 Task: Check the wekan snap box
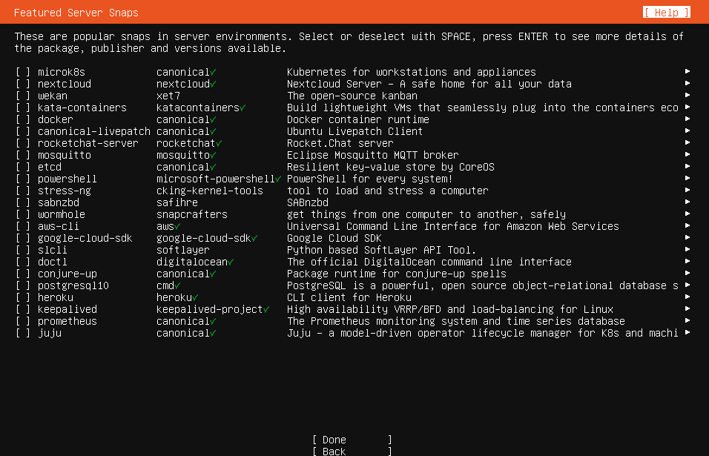[x=23, y=96]
